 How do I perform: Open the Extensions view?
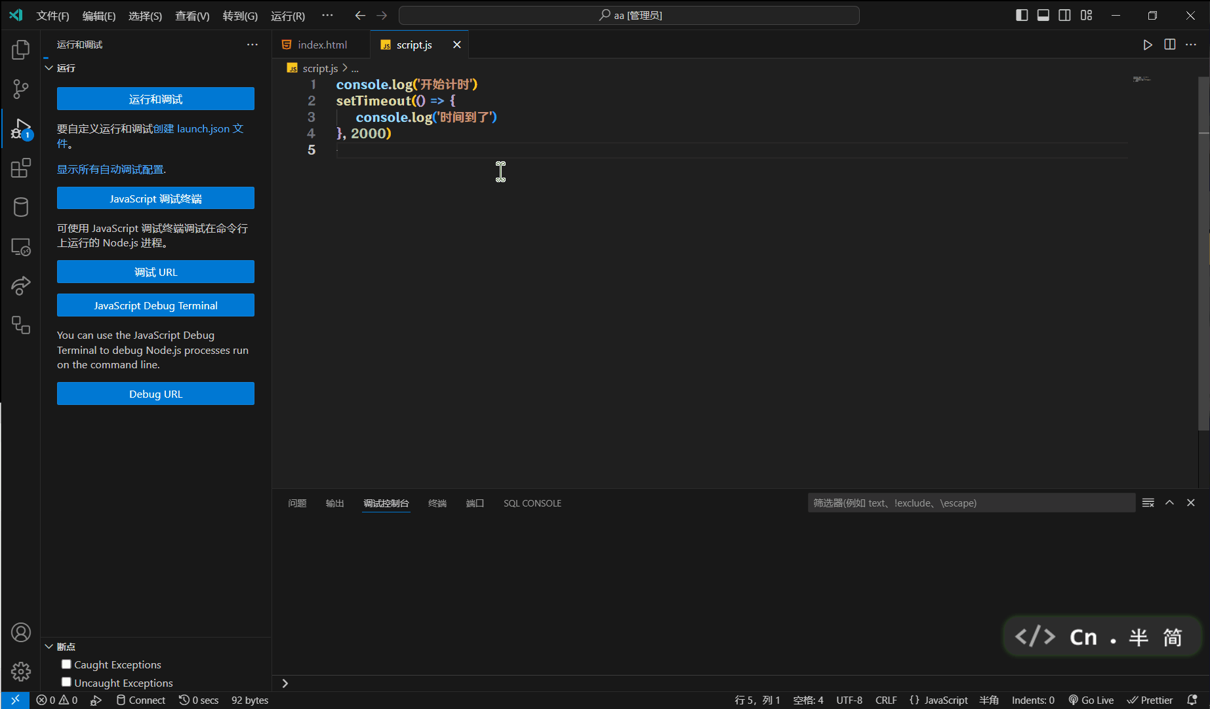pos(20,168)
